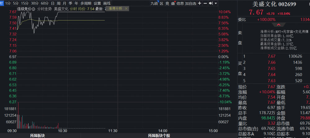Switch to the weekly 周 chart

coord(59,3)
